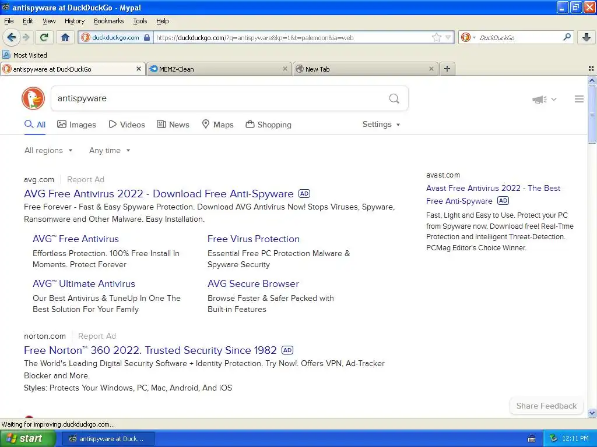This screenshot has width=597, height=447.
Task: Open the AVG™ Ultimate Antivirus sublink
Action: point(84,284)
